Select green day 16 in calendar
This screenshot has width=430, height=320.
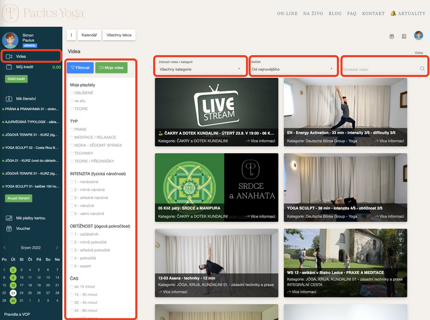(x=13, y=285)
